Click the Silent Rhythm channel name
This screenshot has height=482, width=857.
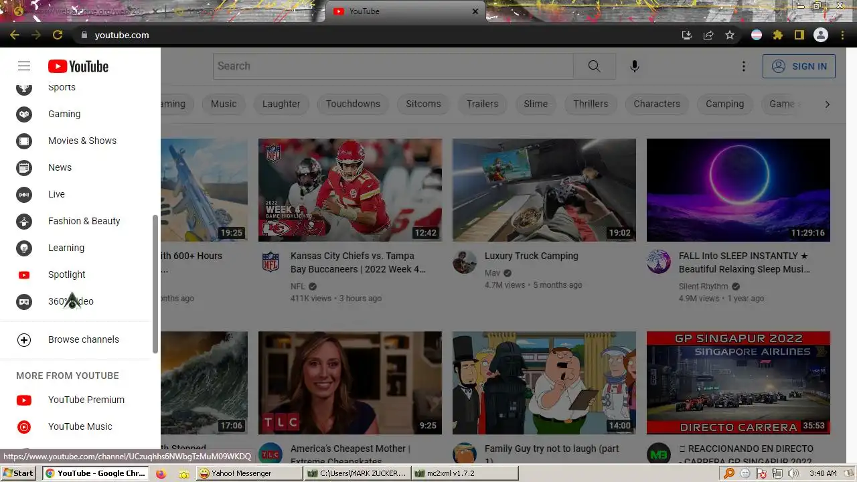704,287
